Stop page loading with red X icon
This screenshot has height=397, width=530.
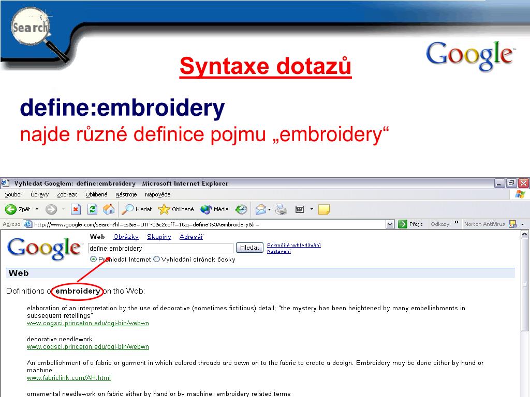point(76,209)
